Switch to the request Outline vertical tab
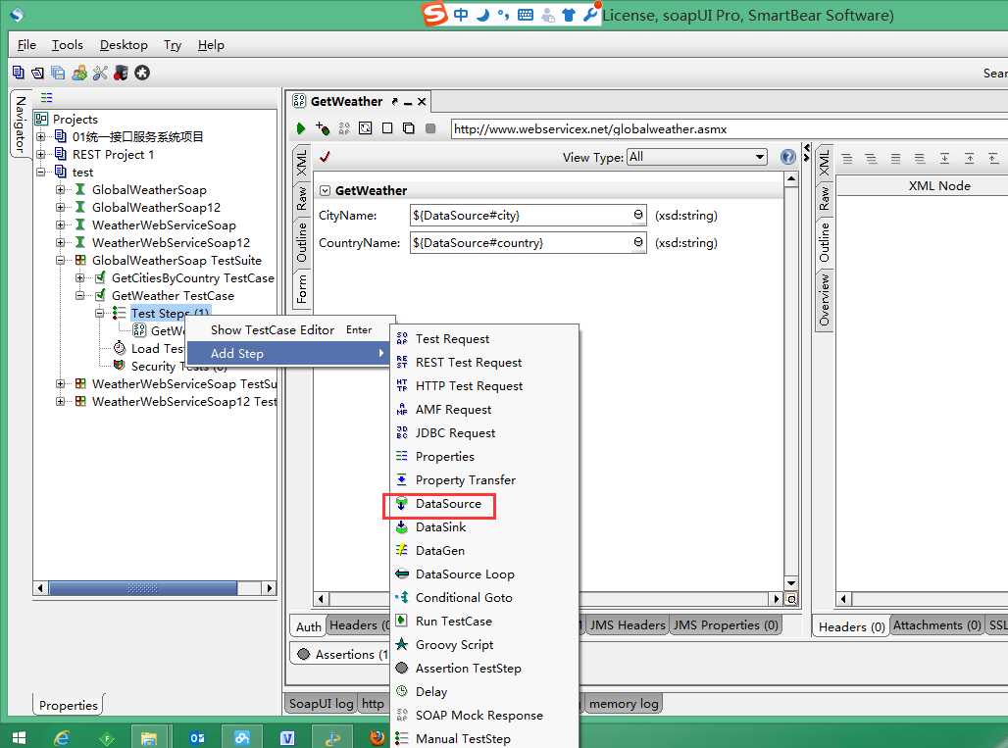The image size is (1008, 748). tap(301, 241)
